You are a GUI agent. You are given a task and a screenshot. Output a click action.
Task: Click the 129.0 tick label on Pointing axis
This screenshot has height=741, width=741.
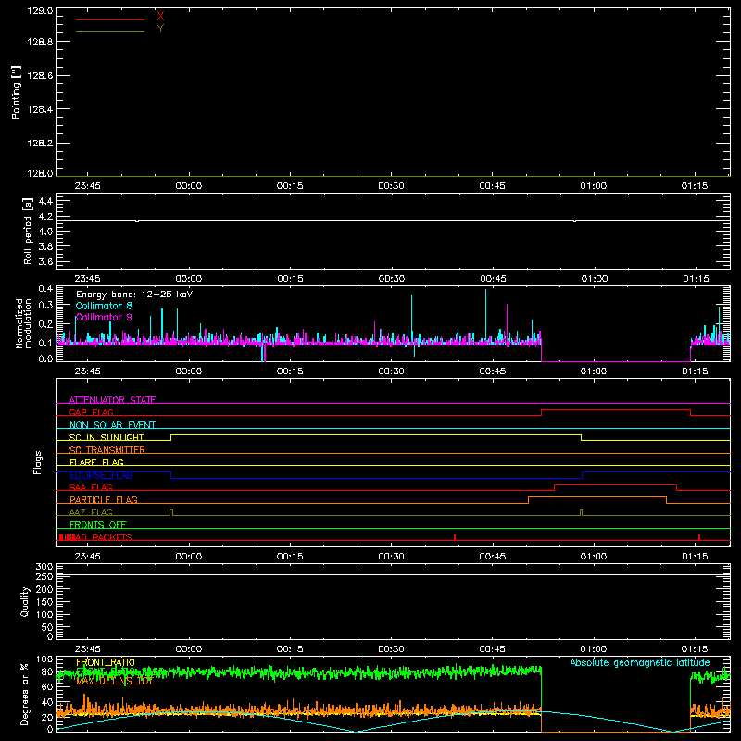40,11
